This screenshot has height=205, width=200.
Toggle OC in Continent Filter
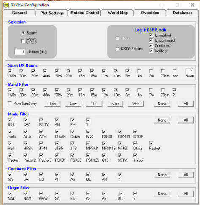pos(88,174)
